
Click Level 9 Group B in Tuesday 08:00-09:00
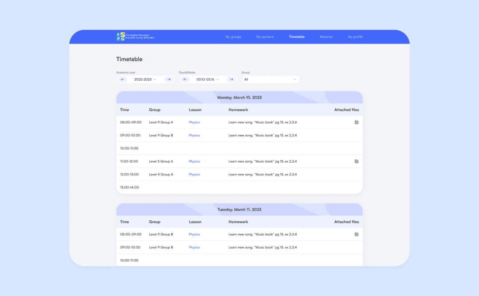[161, 234]
